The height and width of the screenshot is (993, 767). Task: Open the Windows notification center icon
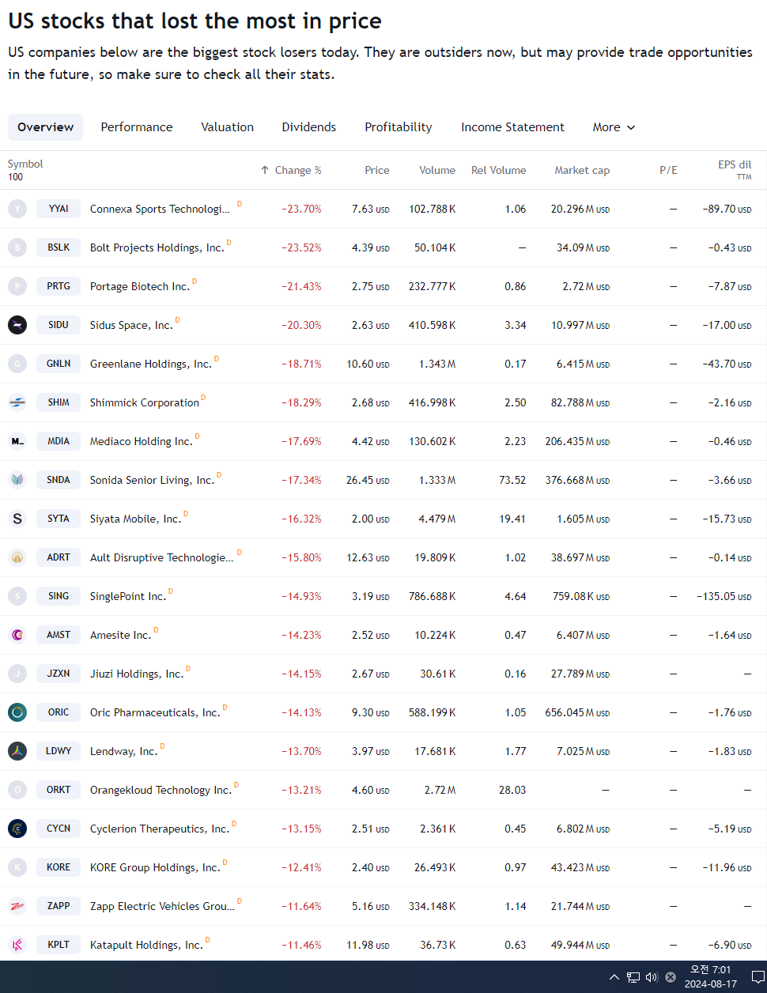tap(758, 977)
